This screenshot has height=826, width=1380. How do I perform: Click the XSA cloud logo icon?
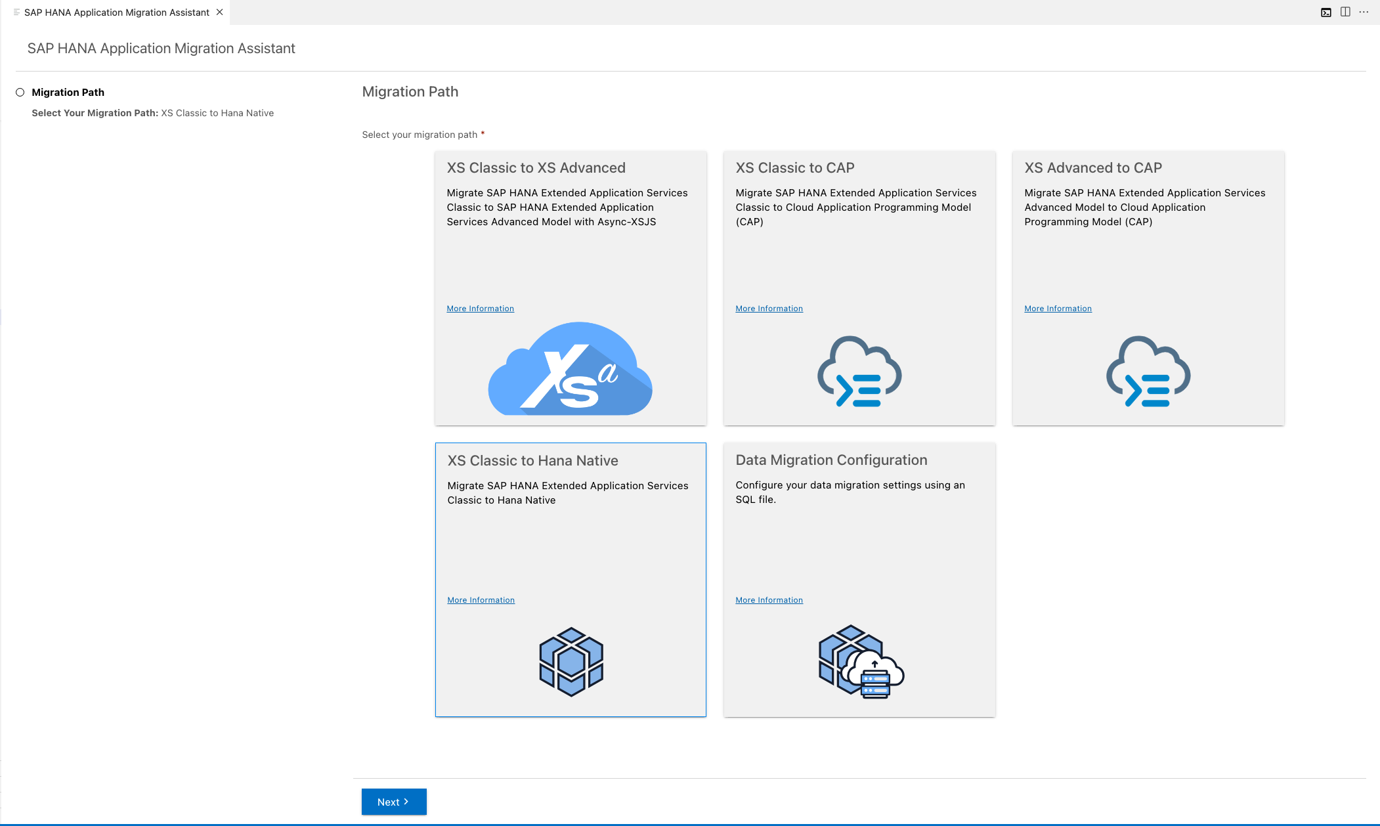(570, 368)
